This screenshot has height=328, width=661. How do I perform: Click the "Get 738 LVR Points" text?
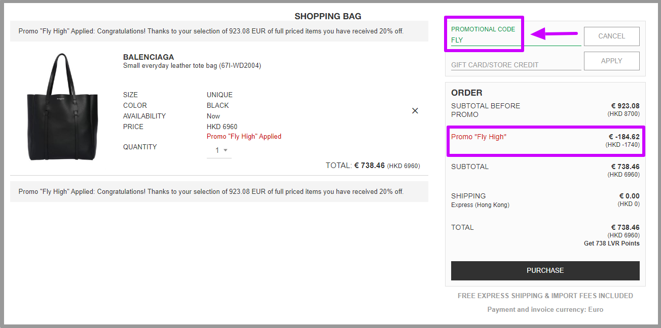(612, 243)
